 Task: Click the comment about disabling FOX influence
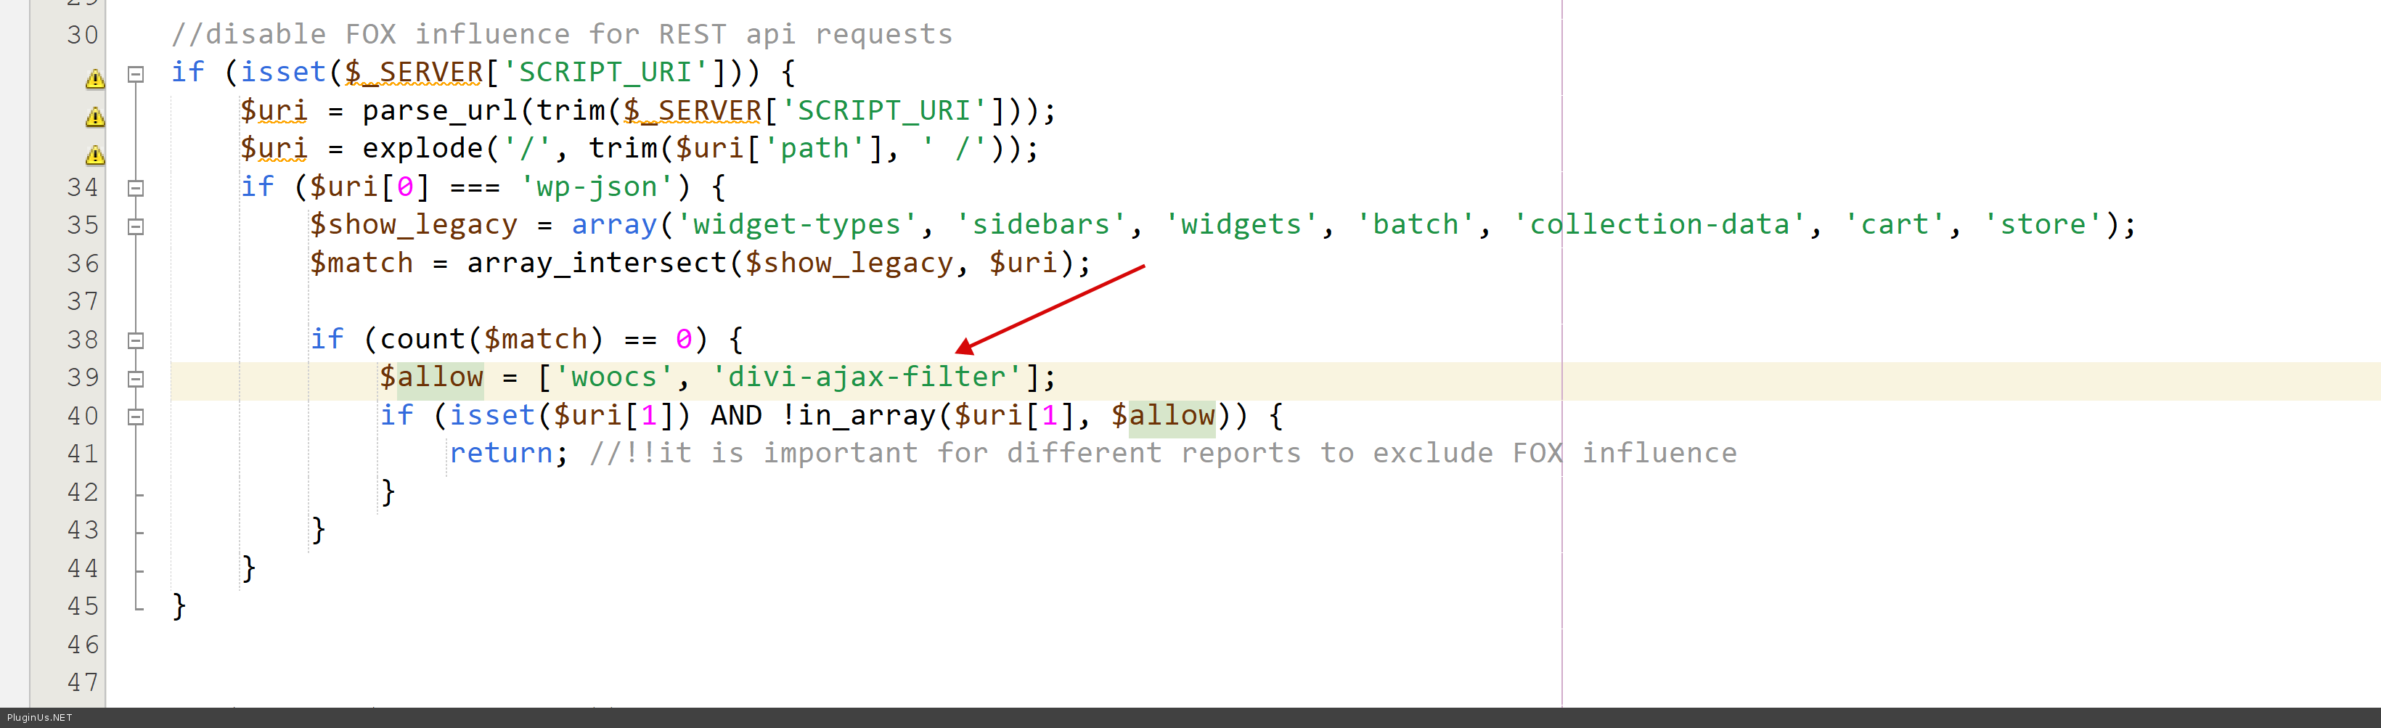[561, 34]
